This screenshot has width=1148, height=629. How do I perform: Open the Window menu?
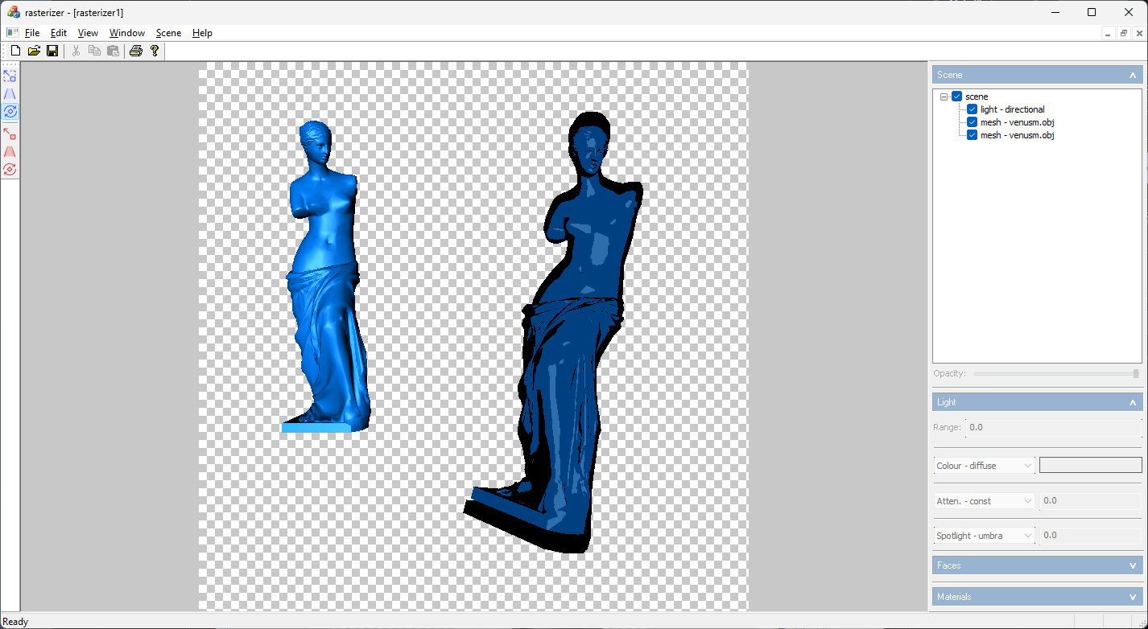(127, 33)
